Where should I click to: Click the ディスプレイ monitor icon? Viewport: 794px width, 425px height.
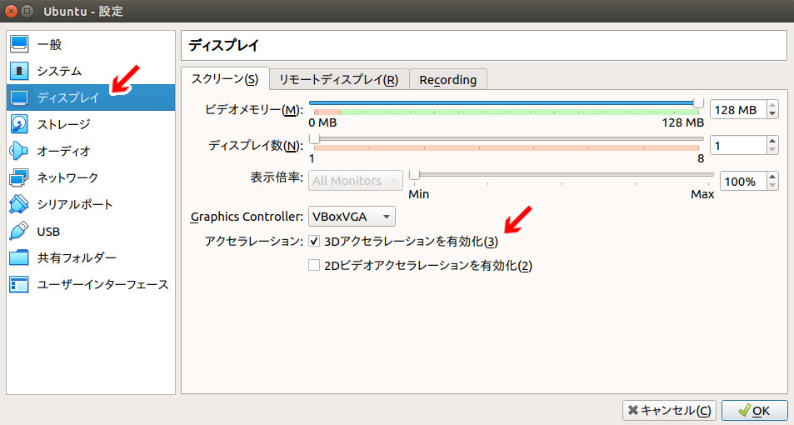pos(19,97)
